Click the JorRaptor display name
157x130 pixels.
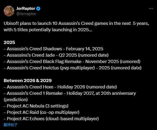point(26,8)
